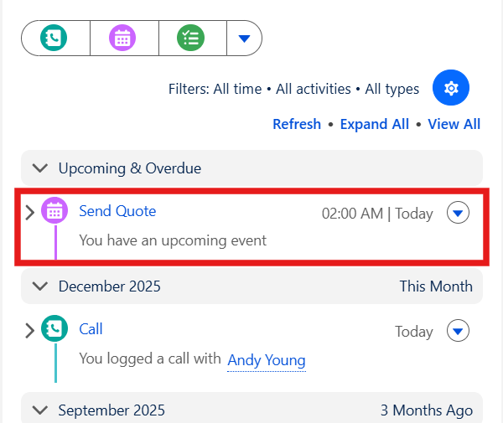Screen dimensions: 503x423
Task: Open Send Quote row actions dropdown
Action: coord(458,212)
